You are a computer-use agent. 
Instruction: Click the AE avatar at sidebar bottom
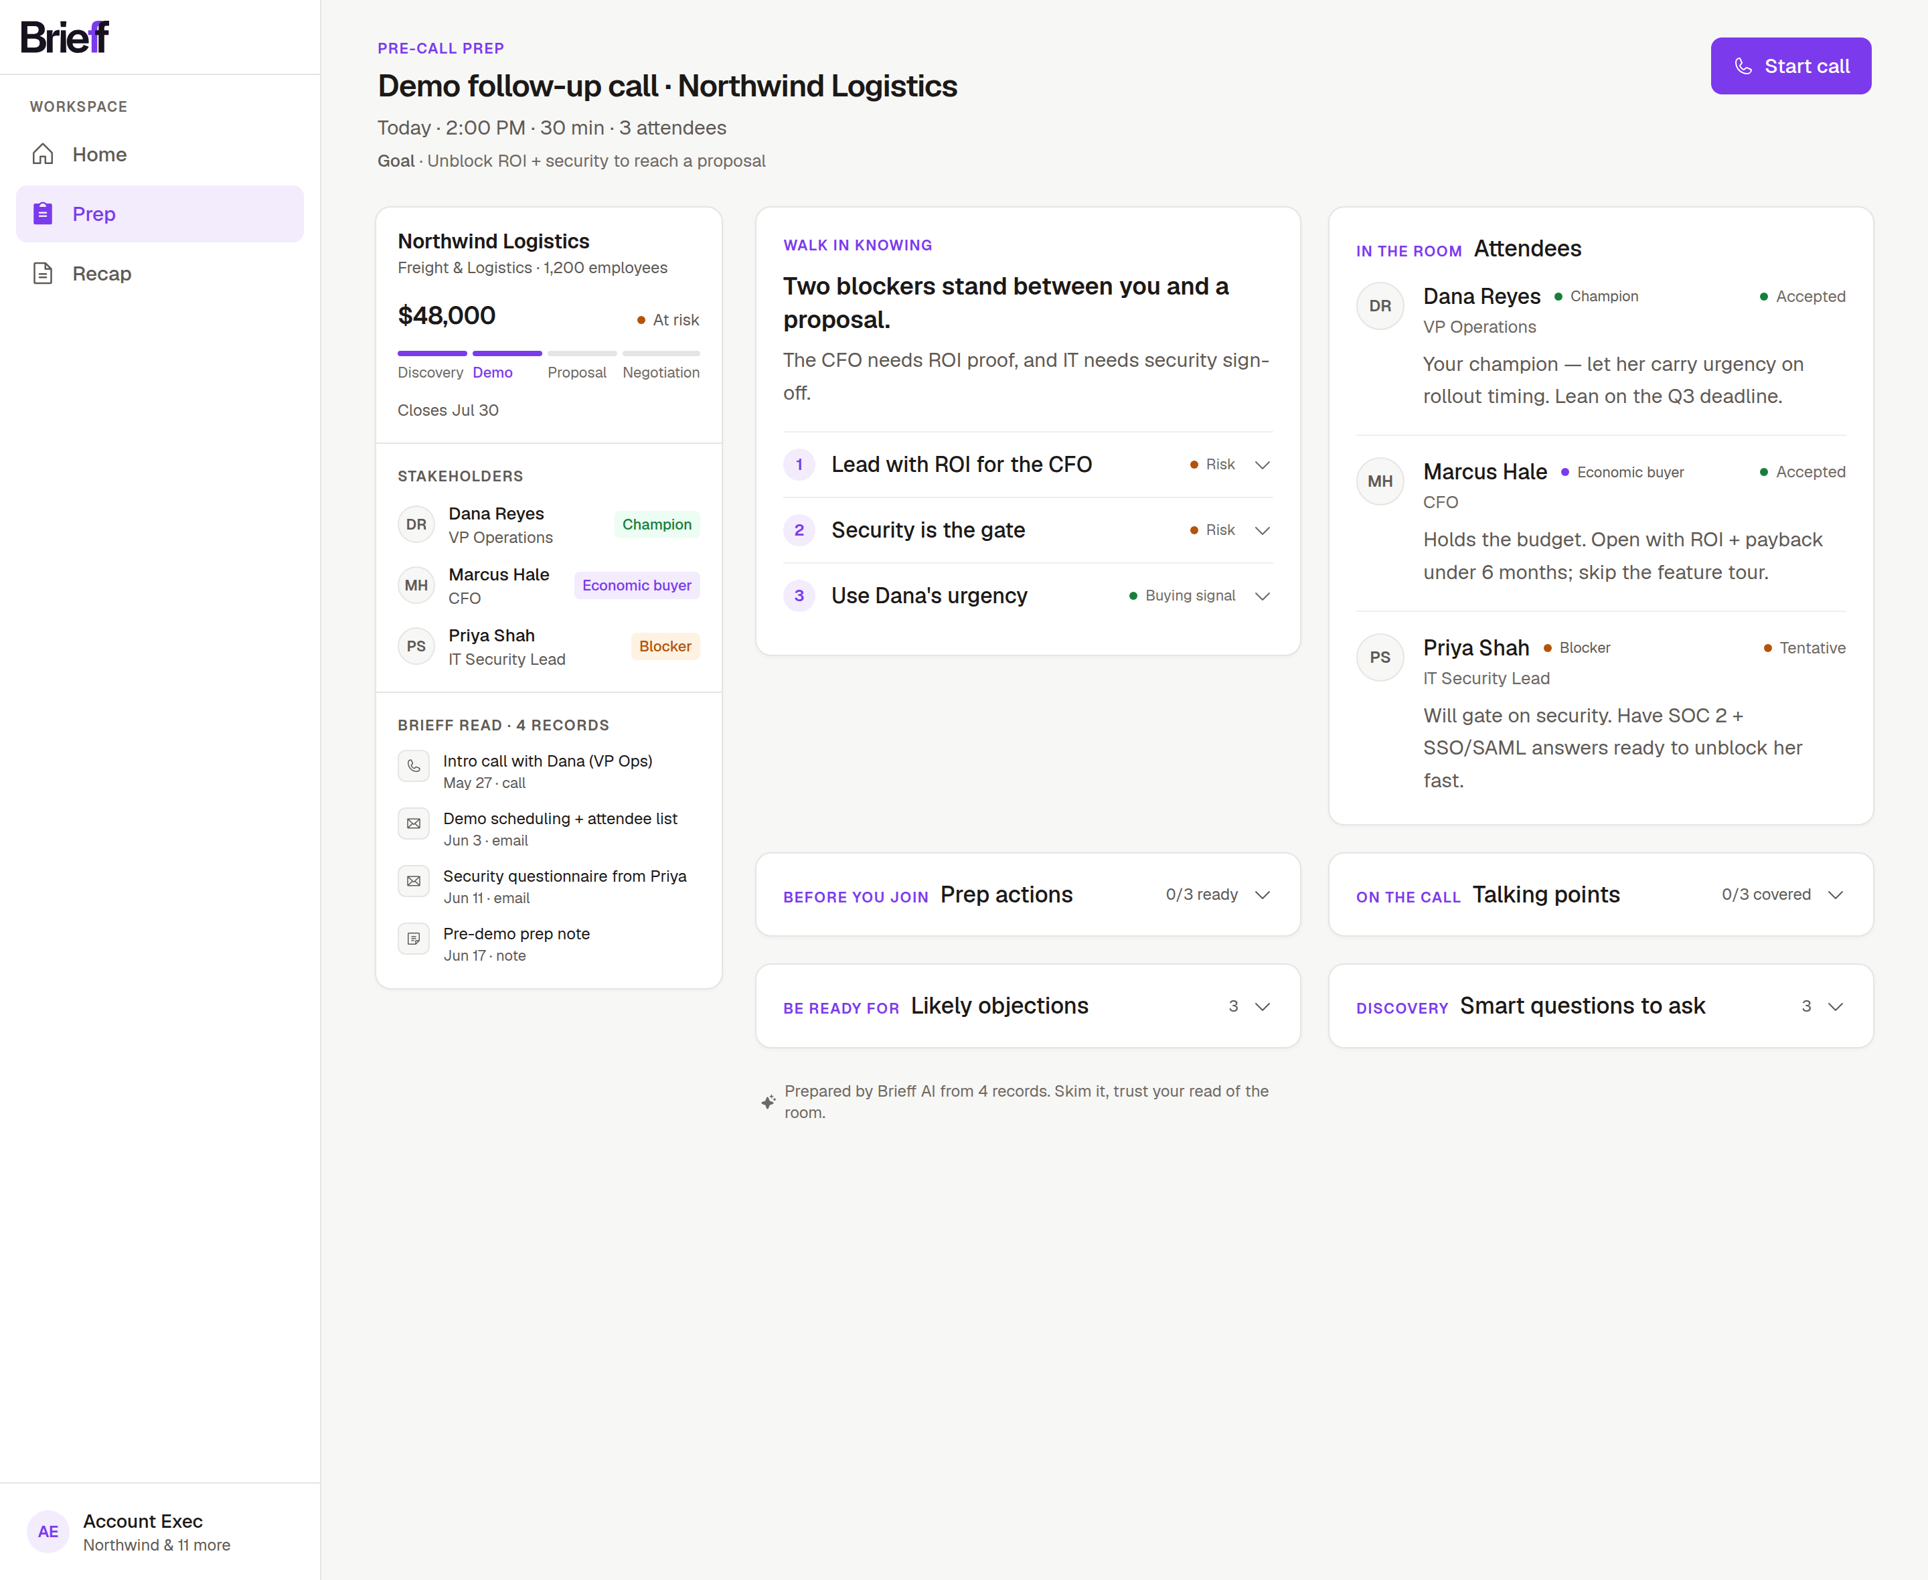(48, 1532)
